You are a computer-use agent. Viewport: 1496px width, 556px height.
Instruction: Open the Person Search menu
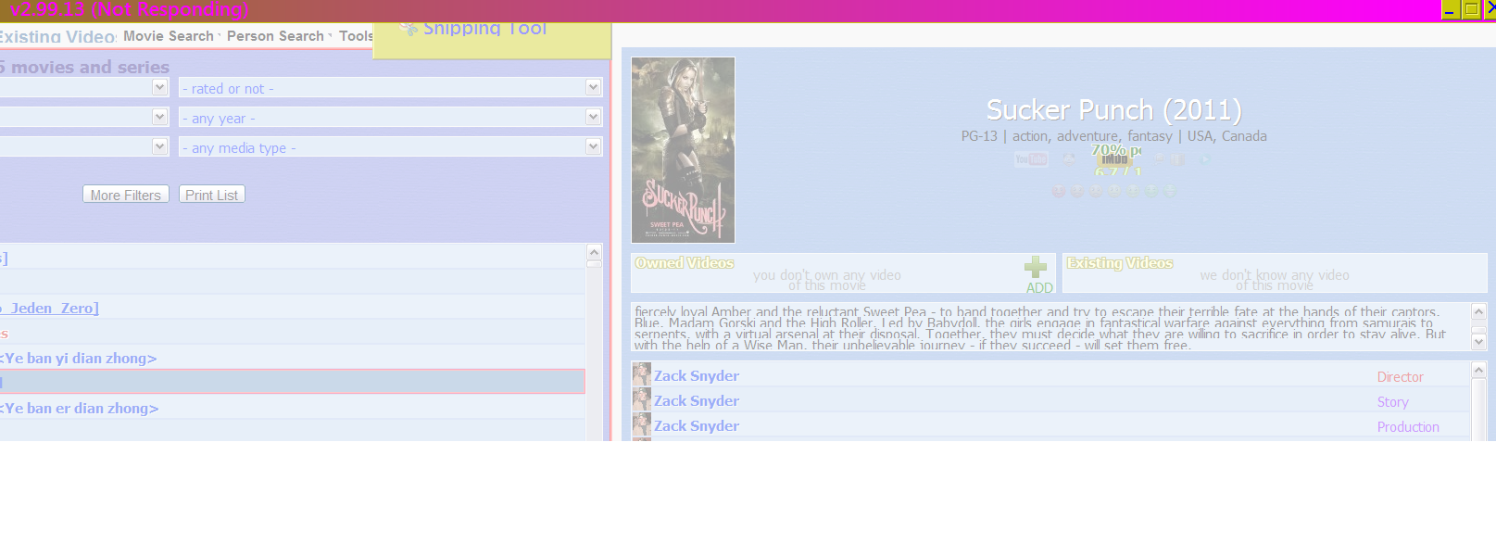pos(275,36)
